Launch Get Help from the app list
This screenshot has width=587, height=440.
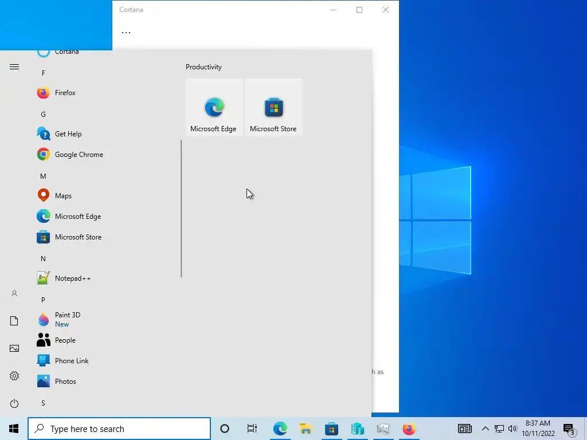point(101,133)
